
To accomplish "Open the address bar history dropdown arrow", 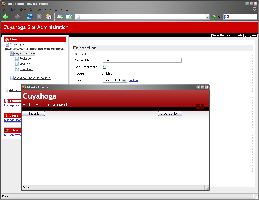I will coord(207,17).
